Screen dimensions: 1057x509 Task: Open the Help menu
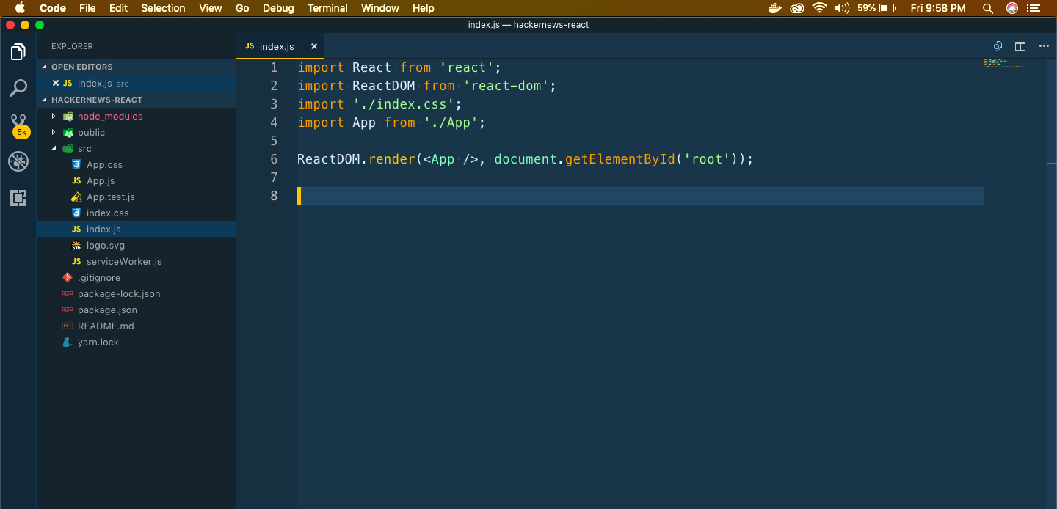coord(424,8)
